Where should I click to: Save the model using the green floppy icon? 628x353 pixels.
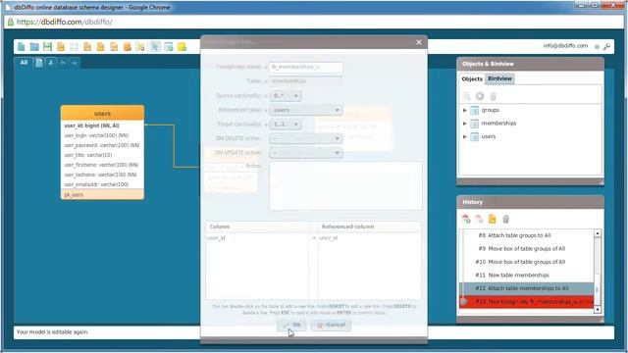point(48,47)
